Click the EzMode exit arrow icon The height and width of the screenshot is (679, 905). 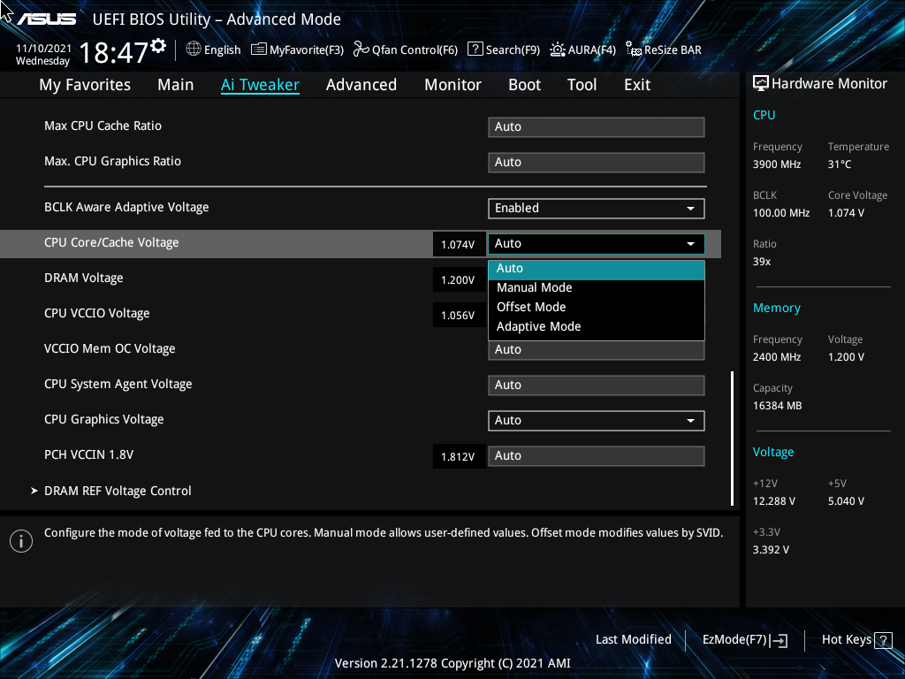779,640
